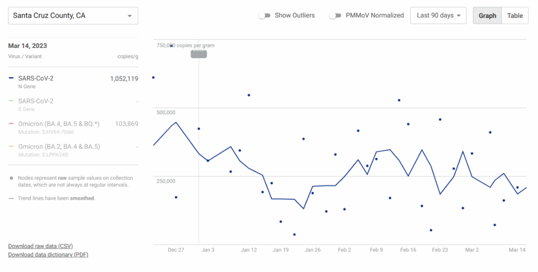Viewport: 538px width, 272px height.
Task: Click the date range caret icon
Action: point(459,16)
